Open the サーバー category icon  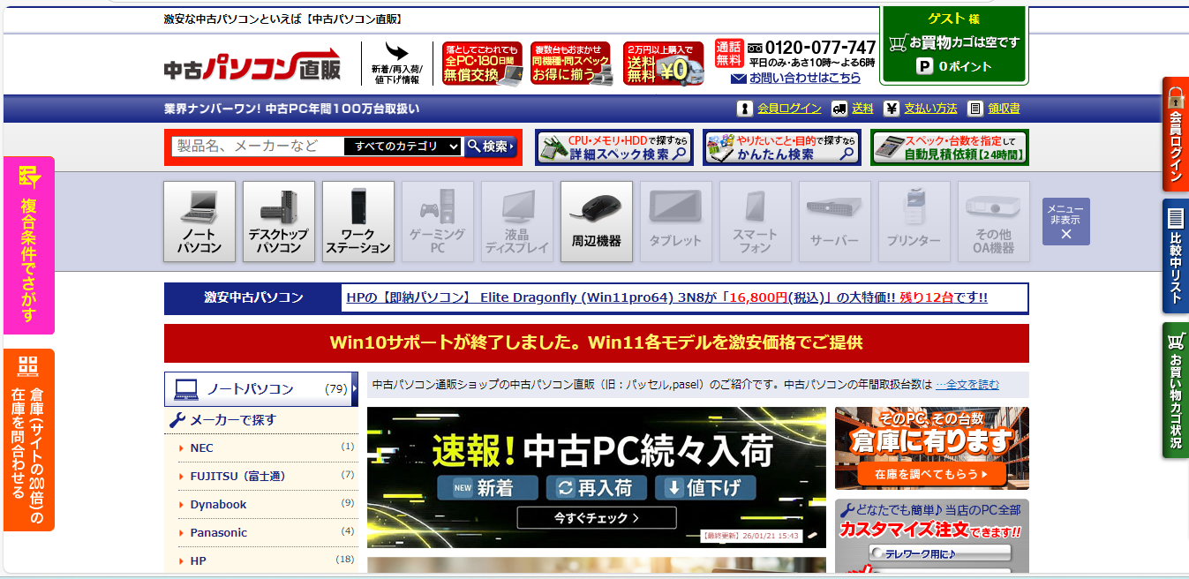point(835,222)
